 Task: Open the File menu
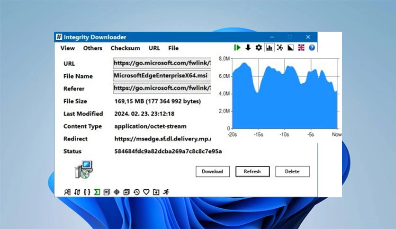click(x=173, y=48)
